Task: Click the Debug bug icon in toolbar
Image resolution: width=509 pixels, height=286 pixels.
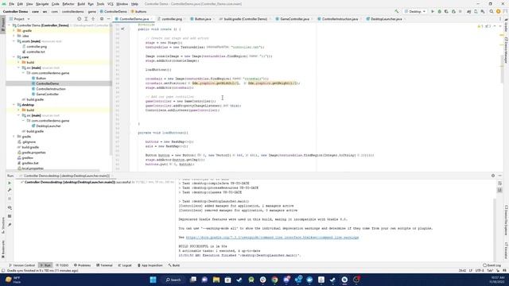Action: pyautogui.click(x=440, y=11)
